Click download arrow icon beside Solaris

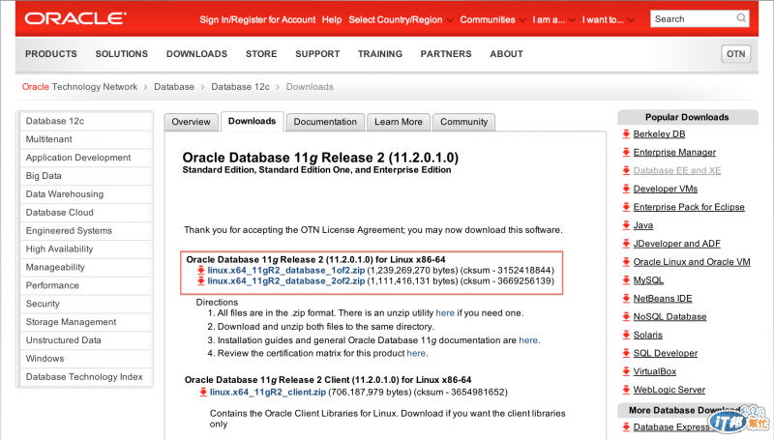[x=626, y=335]
